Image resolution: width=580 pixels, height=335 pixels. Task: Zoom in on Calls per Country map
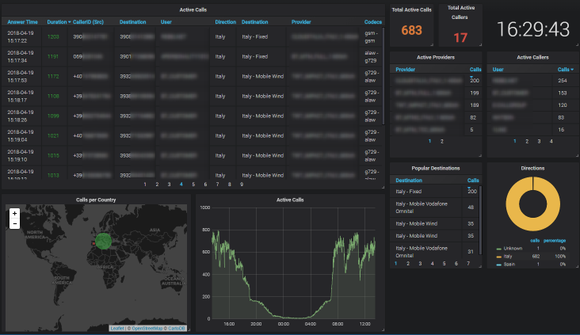[14, 213]
